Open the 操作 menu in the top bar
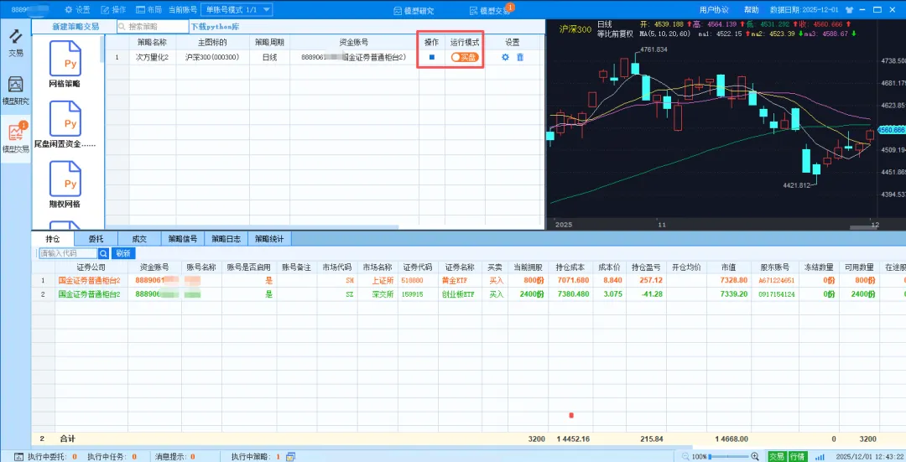Image resolution: width=906 pixels, height=462 pixels. [x=113, y=10]
